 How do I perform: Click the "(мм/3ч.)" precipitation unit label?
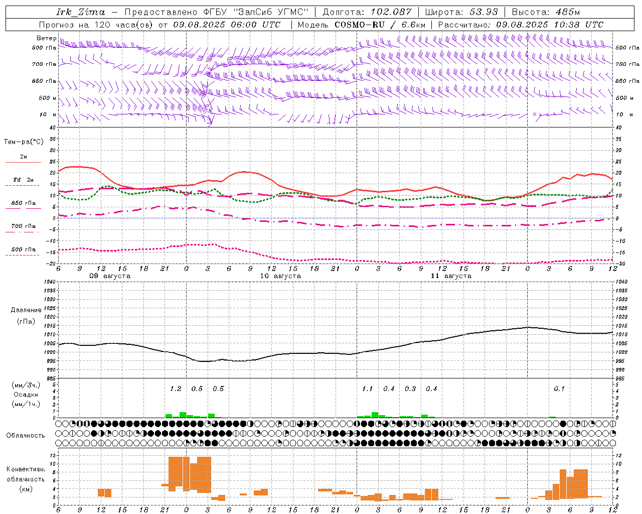click(26, 385)
